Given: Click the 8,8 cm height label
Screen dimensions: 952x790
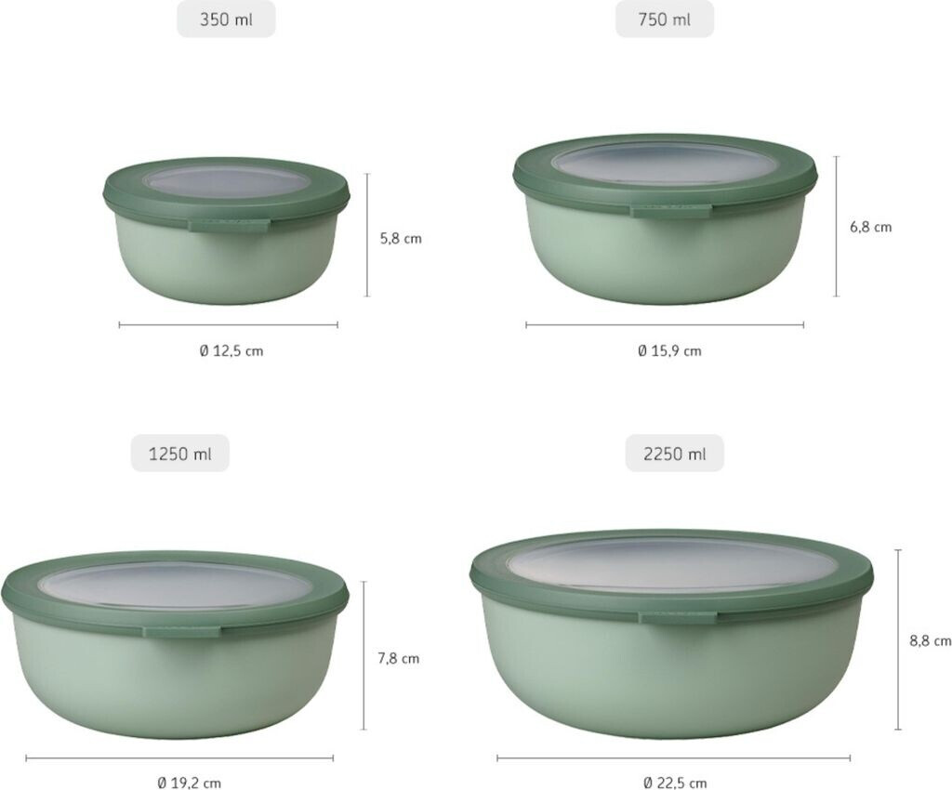Looking at the screenshot, I should pyautogui.click(x=930, y=640).
